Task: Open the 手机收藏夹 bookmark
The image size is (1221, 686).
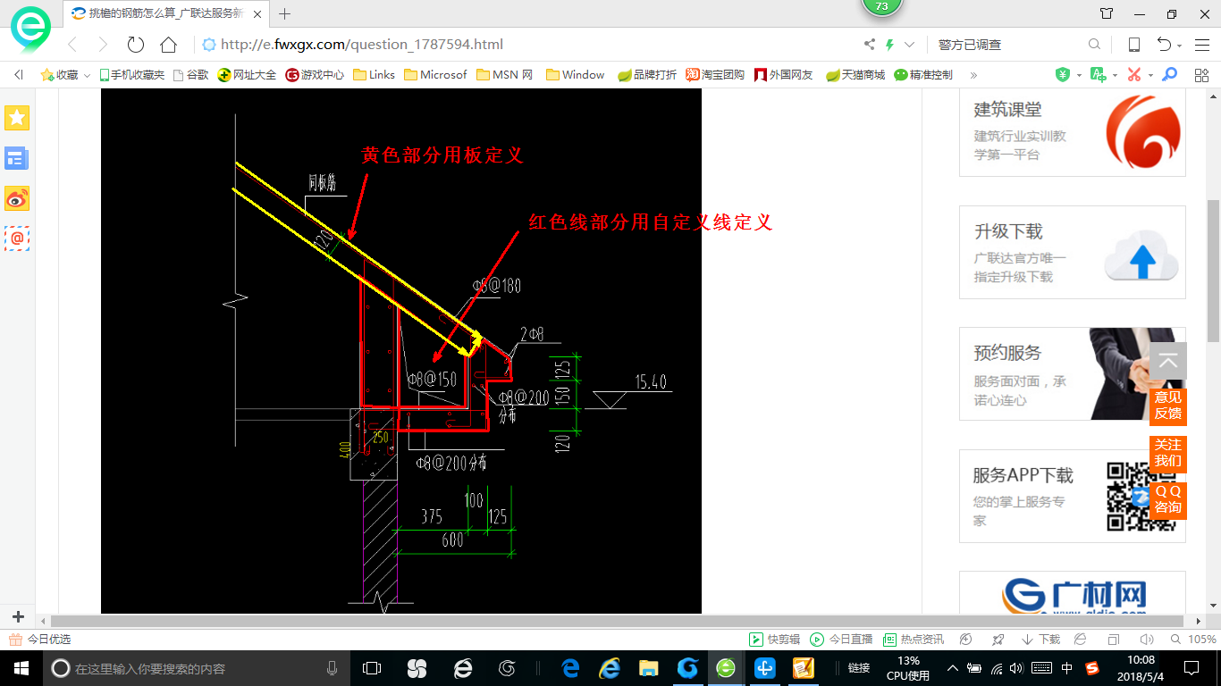Action: tap(131, 75)
